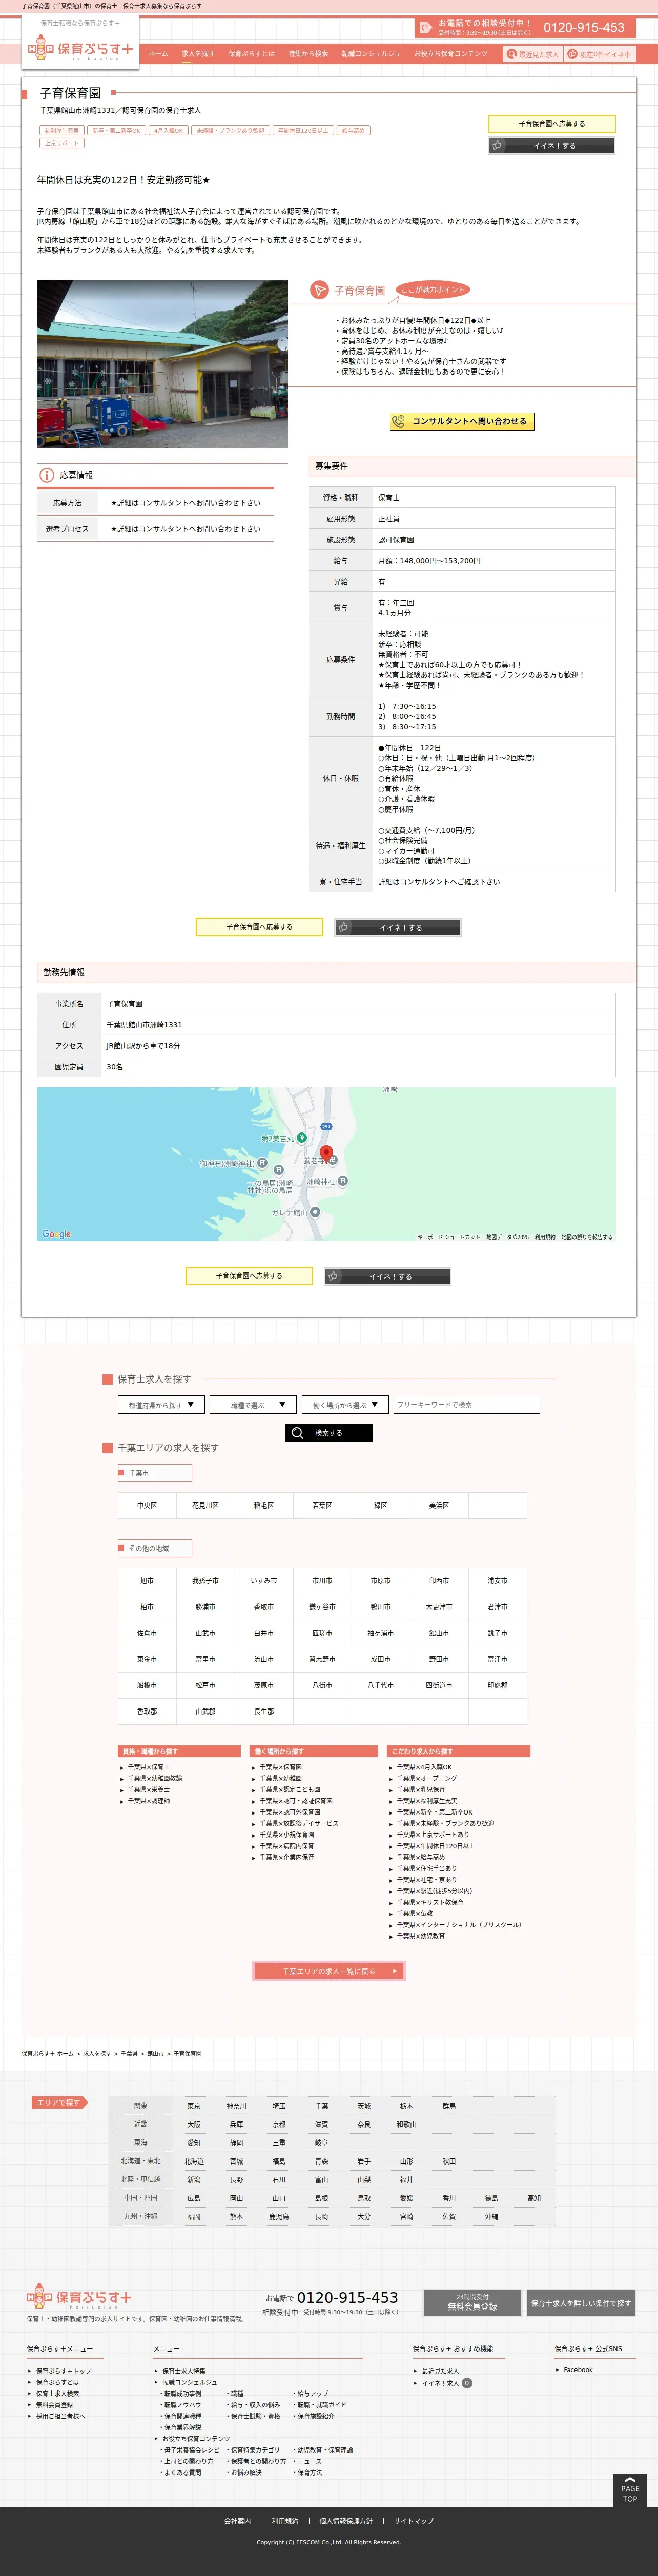Open the 利用規約 footer link
The height and width of the screenshot is (2576, 658).
pos(285,2521)
